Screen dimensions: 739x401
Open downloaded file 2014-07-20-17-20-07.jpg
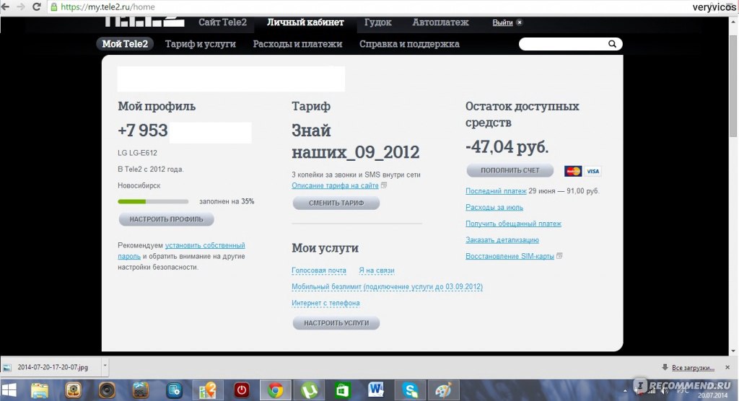pos(51,367)
